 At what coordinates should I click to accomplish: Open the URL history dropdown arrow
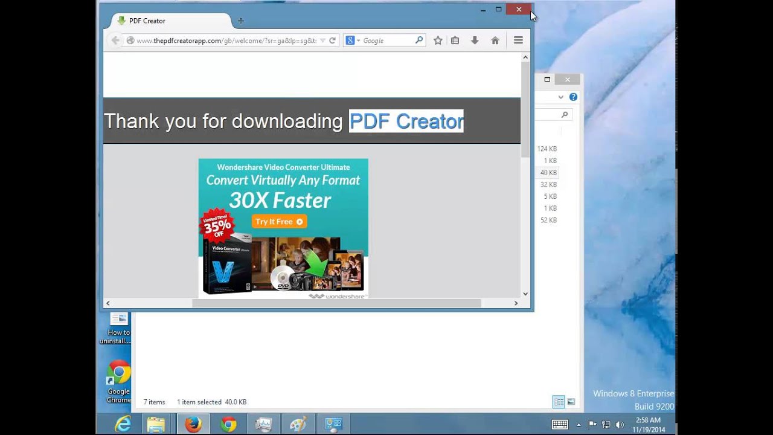click(323, 40)
